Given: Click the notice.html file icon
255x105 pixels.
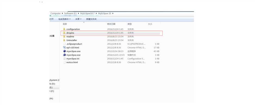Looking at the screenshot, I should pos(64,62).
